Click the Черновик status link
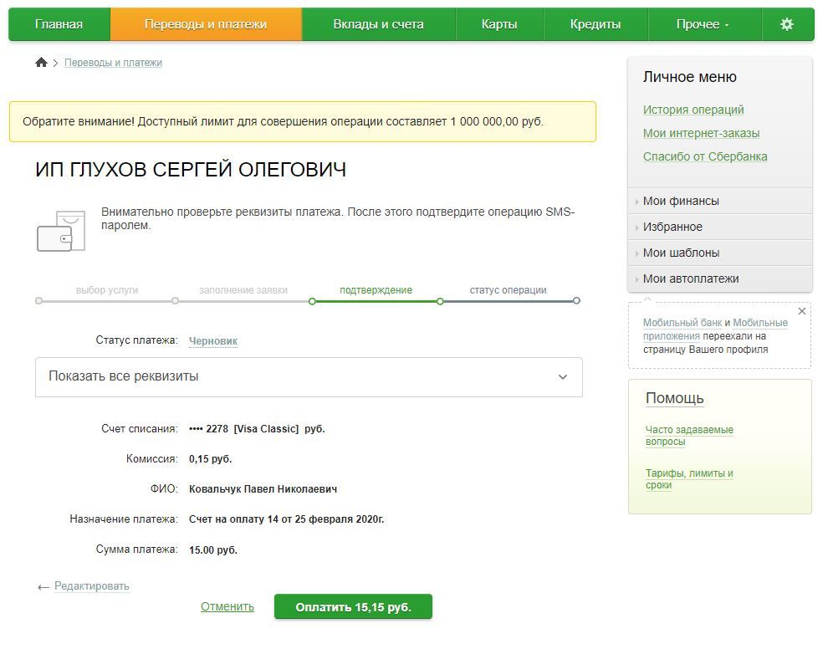 pos(213,341)
